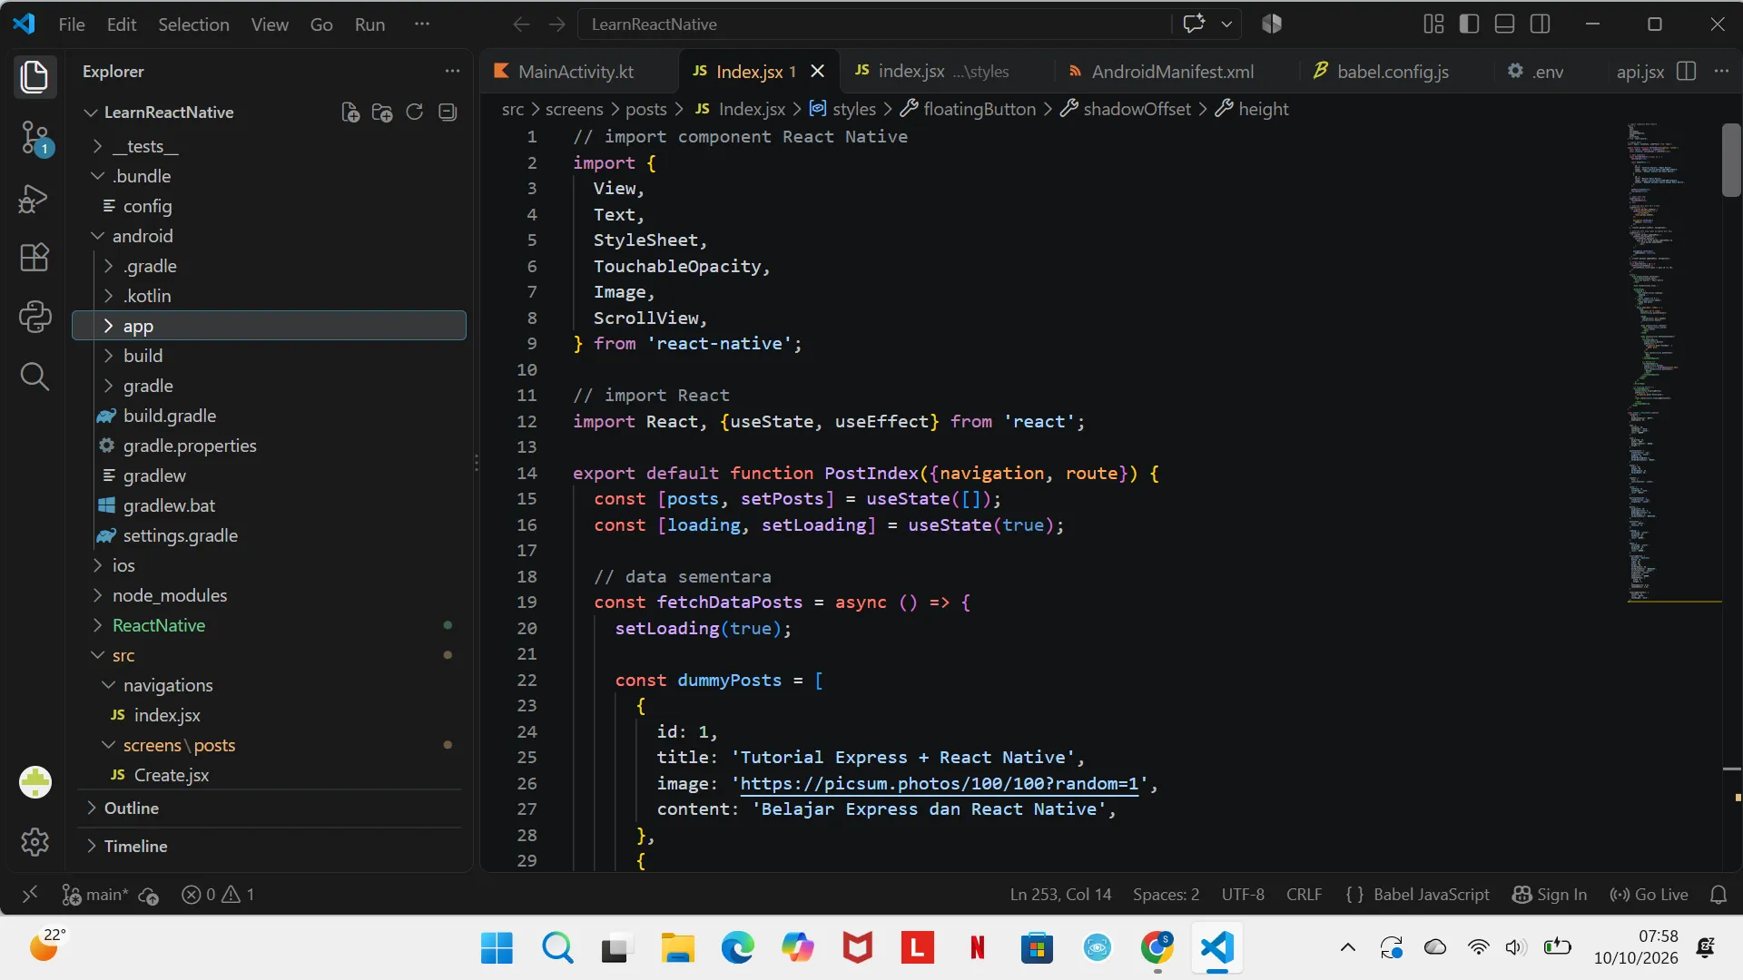Viewport: 1743px width, 980px height.
Task: Toggle secondary side bar visibility
Action: (1541, 24)
